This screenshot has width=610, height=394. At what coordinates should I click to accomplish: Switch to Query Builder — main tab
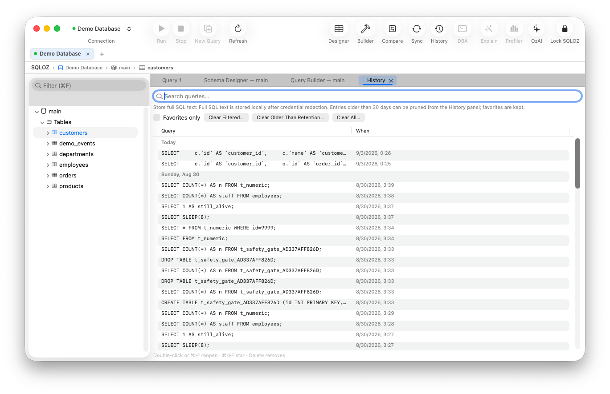point(317,80)
